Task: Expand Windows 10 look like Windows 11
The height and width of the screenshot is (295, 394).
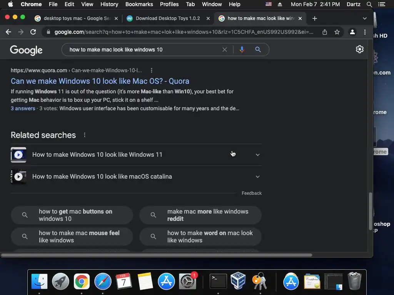Action: pos(257,155)
